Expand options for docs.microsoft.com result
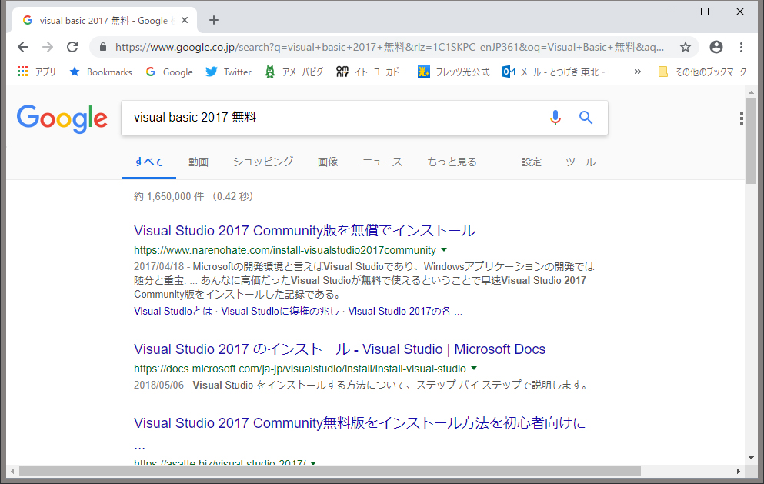Screen dimensions: 764x484 coord(474,369)
